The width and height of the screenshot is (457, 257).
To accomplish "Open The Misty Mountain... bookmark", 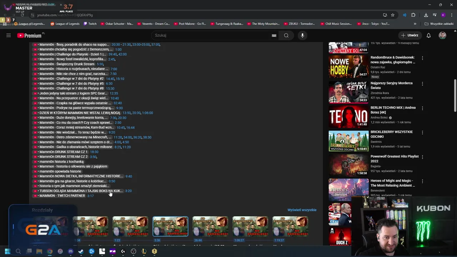I will click(x=263, y=24).
